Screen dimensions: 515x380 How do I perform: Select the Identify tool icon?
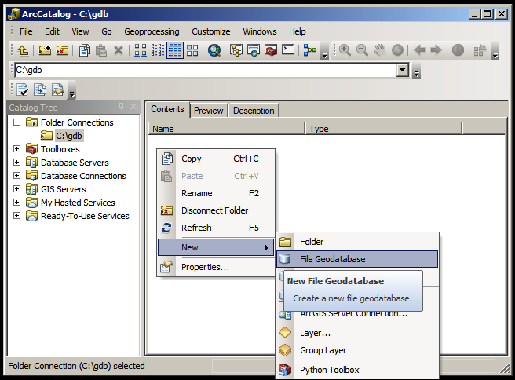pyautogui.click(x=458, y=50)
